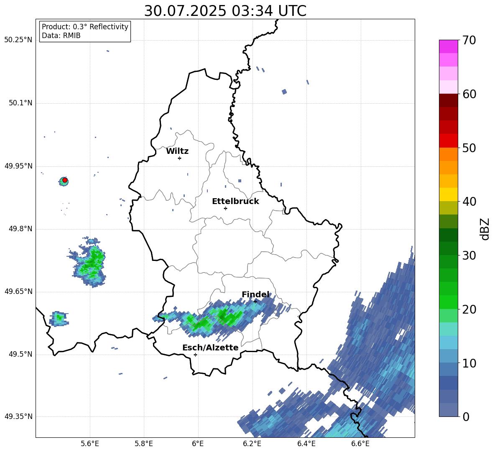
Task: Click the 50 colorbar tick label
Action: (x=469, y=148)
